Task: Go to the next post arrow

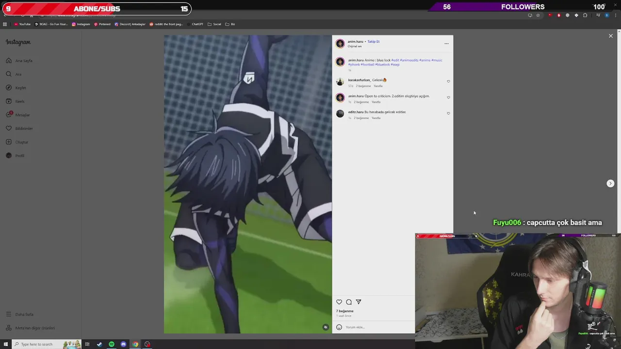Action: pos(610,183)
